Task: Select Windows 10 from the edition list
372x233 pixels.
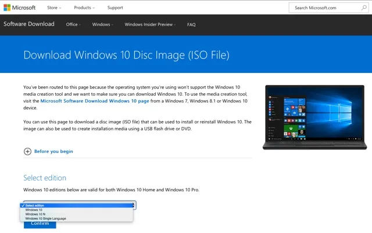Action: point(77,210)
